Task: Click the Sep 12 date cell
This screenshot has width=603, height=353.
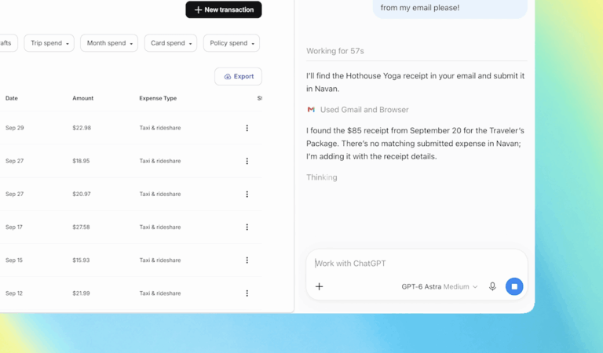Action: point(14,293)
